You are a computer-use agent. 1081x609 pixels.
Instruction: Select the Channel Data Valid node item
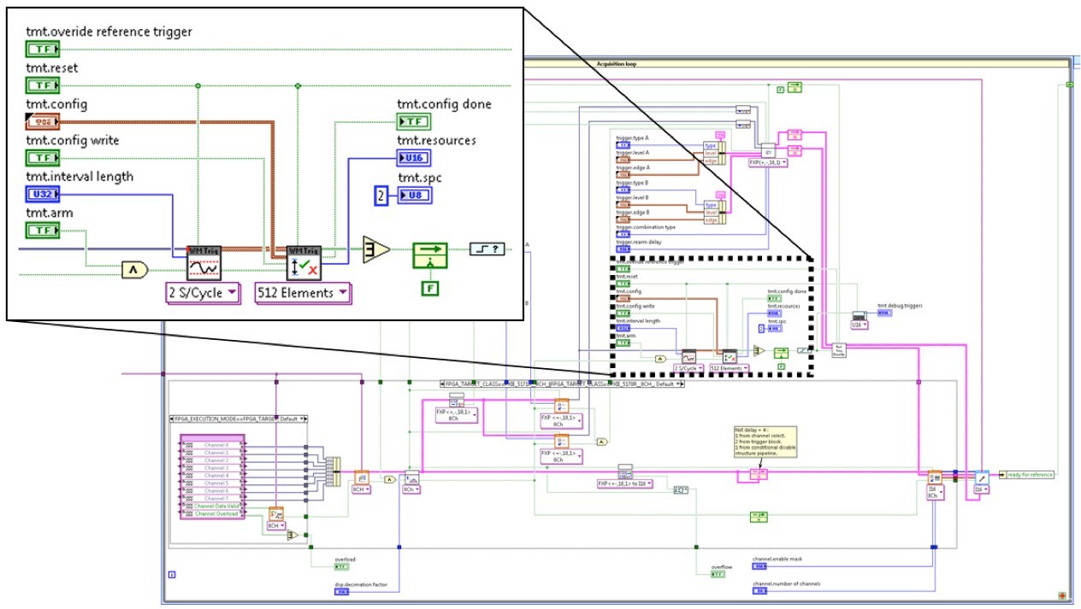pos(212,507)
